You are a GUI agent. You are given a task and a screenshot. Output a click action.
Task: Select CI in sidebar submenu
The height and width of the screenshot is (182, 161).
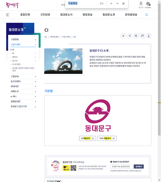13,49
